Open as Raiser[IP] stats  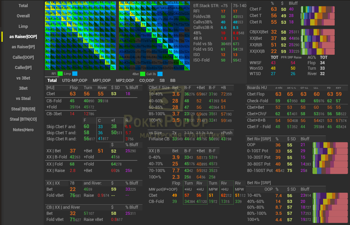23,47
